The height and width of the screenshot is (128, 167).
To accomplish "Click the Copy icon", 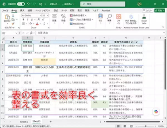I will pyautogui.click(x=13, y=19).
